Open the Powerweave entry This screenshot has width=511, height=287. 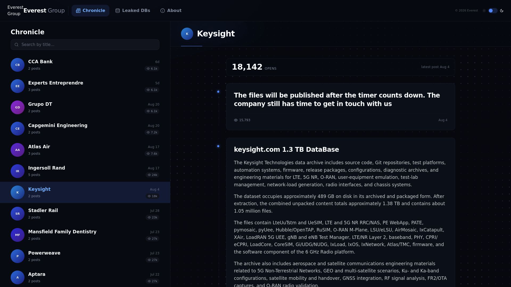[x=85, y=256]
